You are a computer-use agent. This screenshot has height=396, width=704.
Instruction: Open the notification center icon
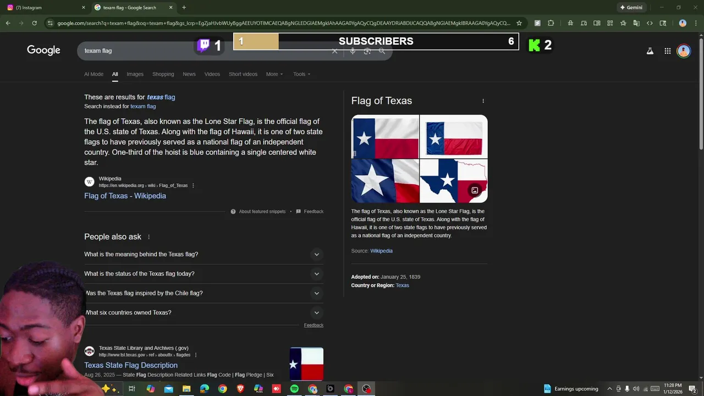coord(692,389)
